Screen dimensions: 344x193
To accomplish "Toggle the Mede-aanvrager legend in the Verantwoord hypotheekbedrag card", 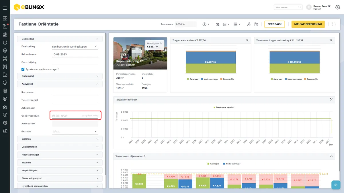I will coord(292,79).
